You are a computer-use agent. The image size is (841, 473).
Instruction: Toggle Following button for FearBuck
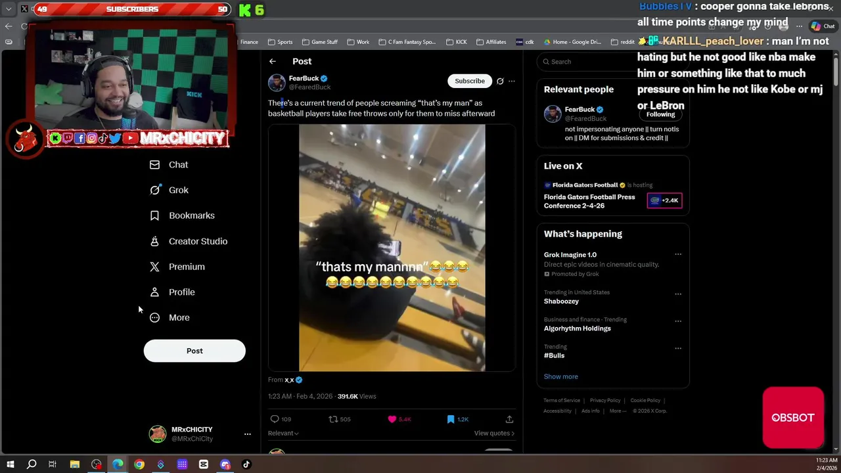[x=660, y=114]
